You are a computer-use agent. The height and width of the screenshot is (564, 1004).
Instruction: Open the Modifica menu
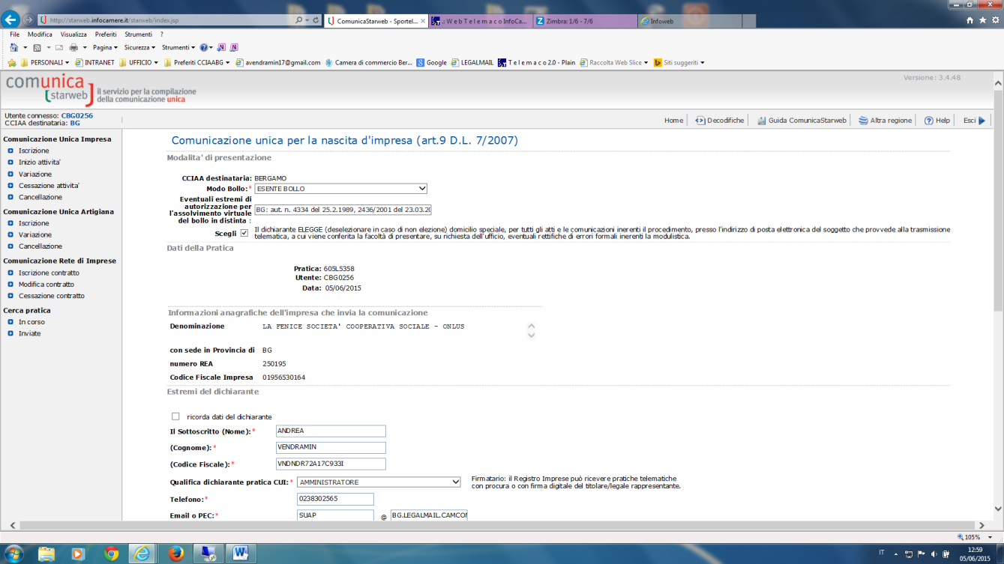point(40,34)
